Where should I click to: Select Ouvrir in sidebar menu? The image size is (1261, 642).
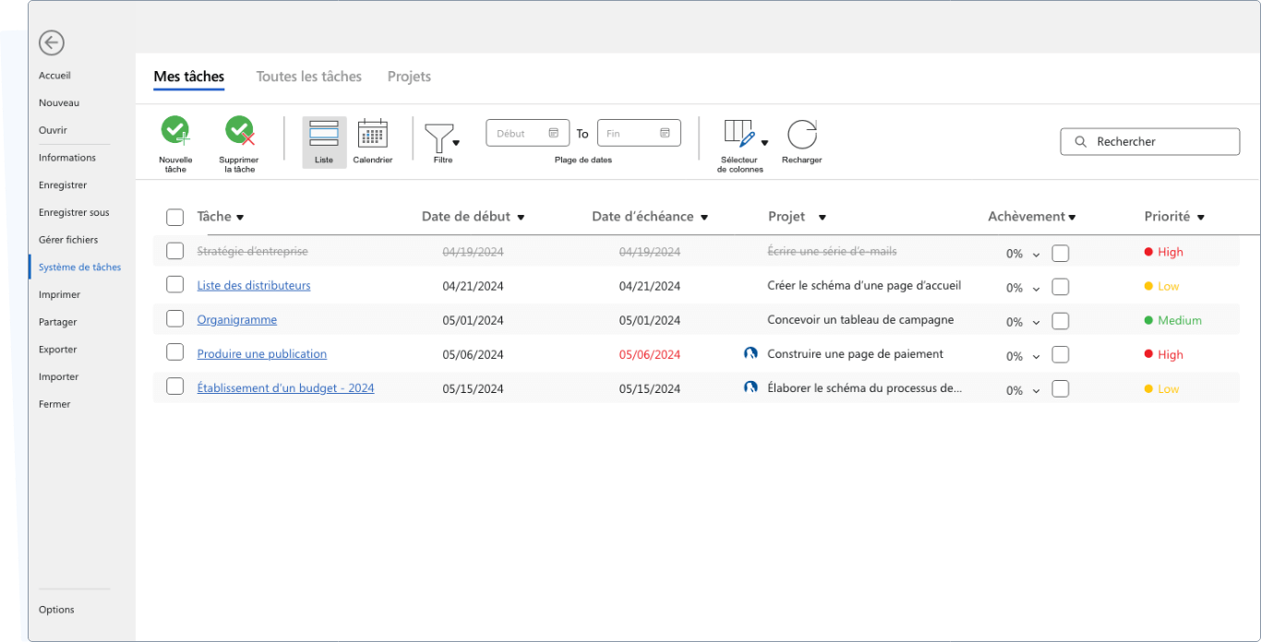click(x=53, y=130)
